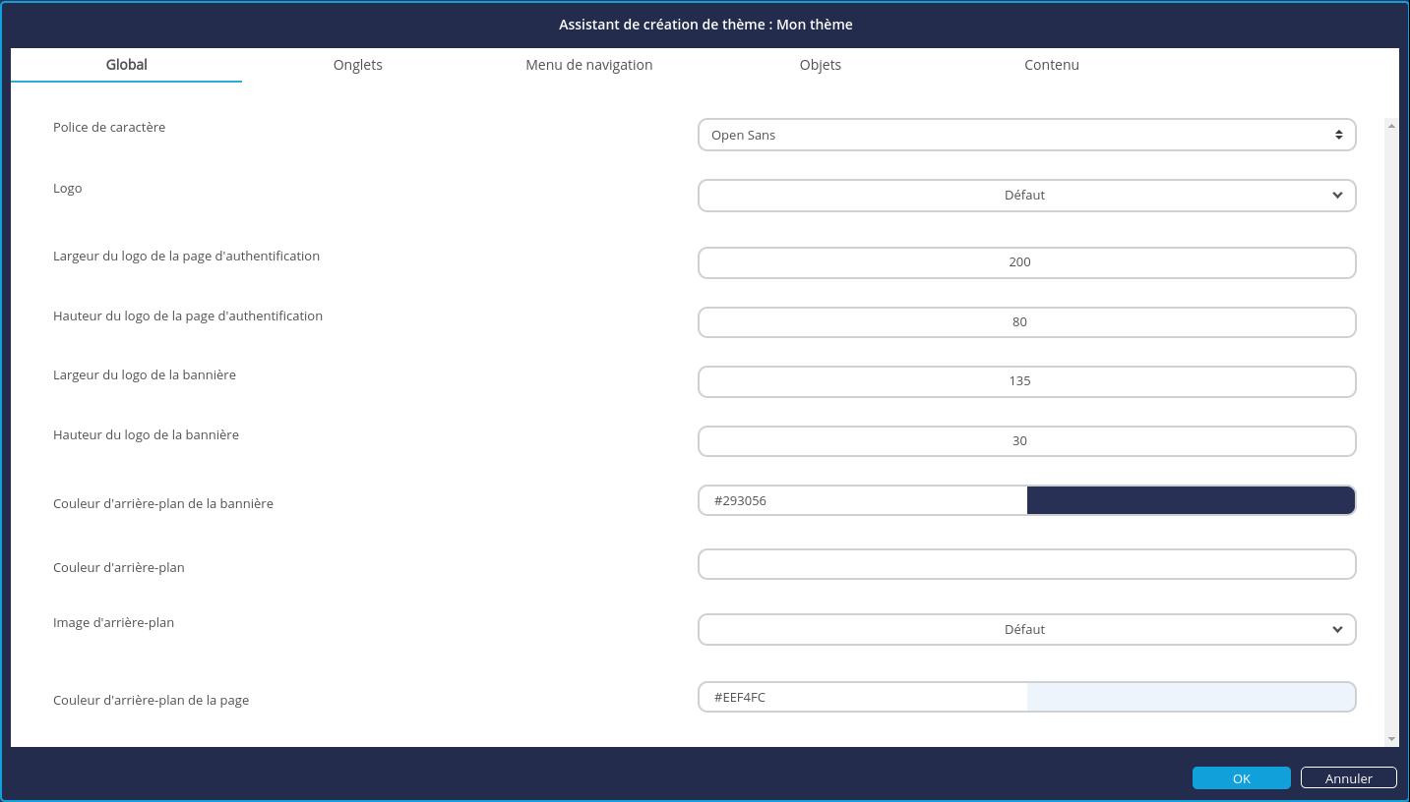The width and height of the screenshot is (1410, 802).
Task: Open the dark navy banner color swatch
Action: coord(1191,500)
